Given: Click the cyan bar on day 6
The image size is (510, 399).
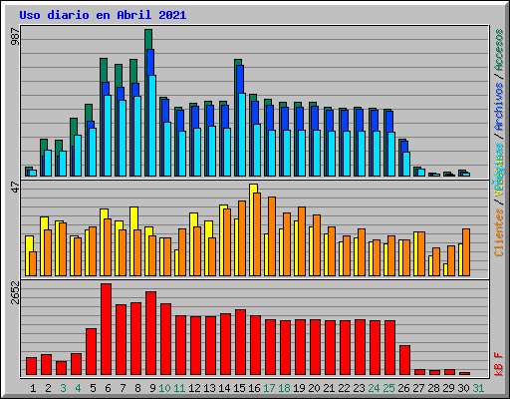Looking at the screenshot, I should [108, 136].
